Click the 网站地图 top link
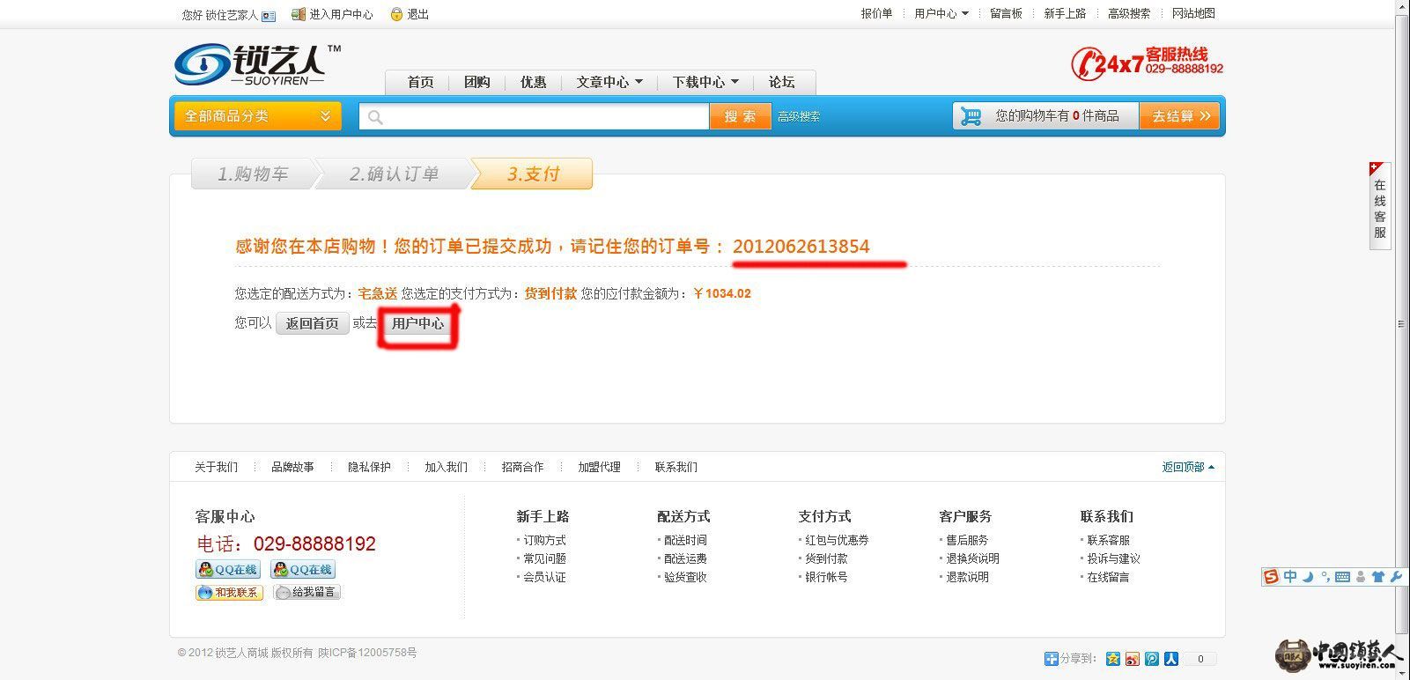 tap(1193, 13)
